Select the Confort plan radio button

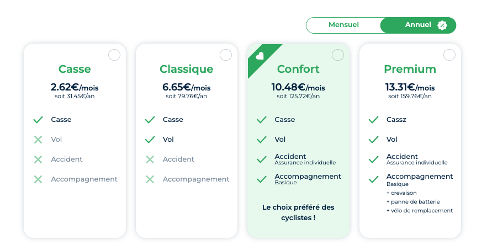338,55
